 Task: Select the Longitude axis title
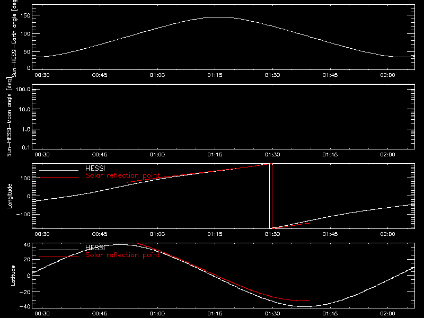tap(10, 196)
